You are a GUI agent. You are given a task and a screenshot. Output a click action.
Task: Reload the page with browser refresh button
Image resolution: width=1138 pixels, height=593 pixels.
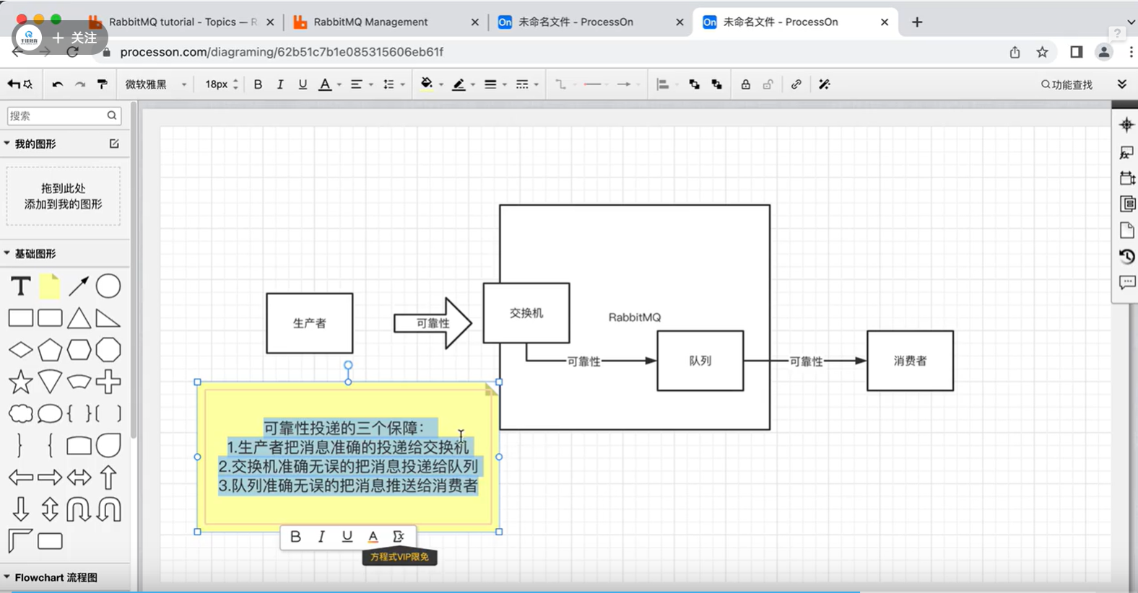[x=72, y=52]
